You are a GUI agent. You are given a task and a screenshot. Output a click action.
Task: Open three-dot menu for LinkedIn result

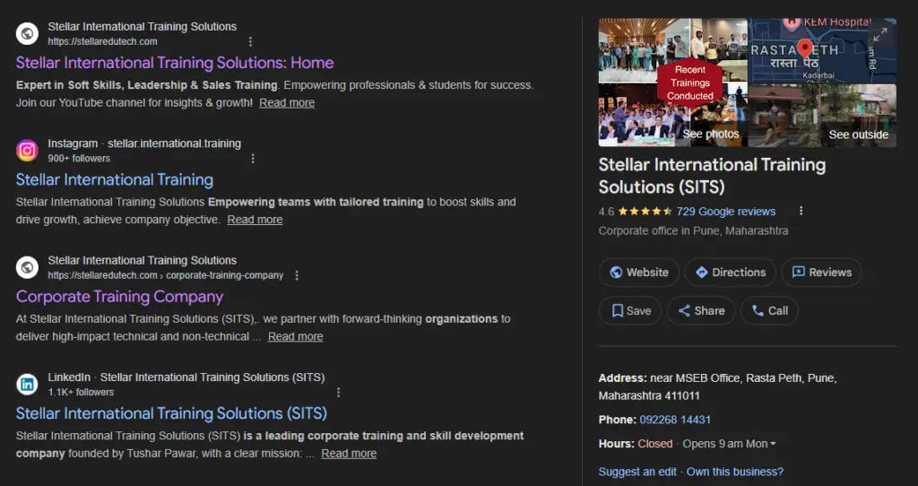[338, 392]
